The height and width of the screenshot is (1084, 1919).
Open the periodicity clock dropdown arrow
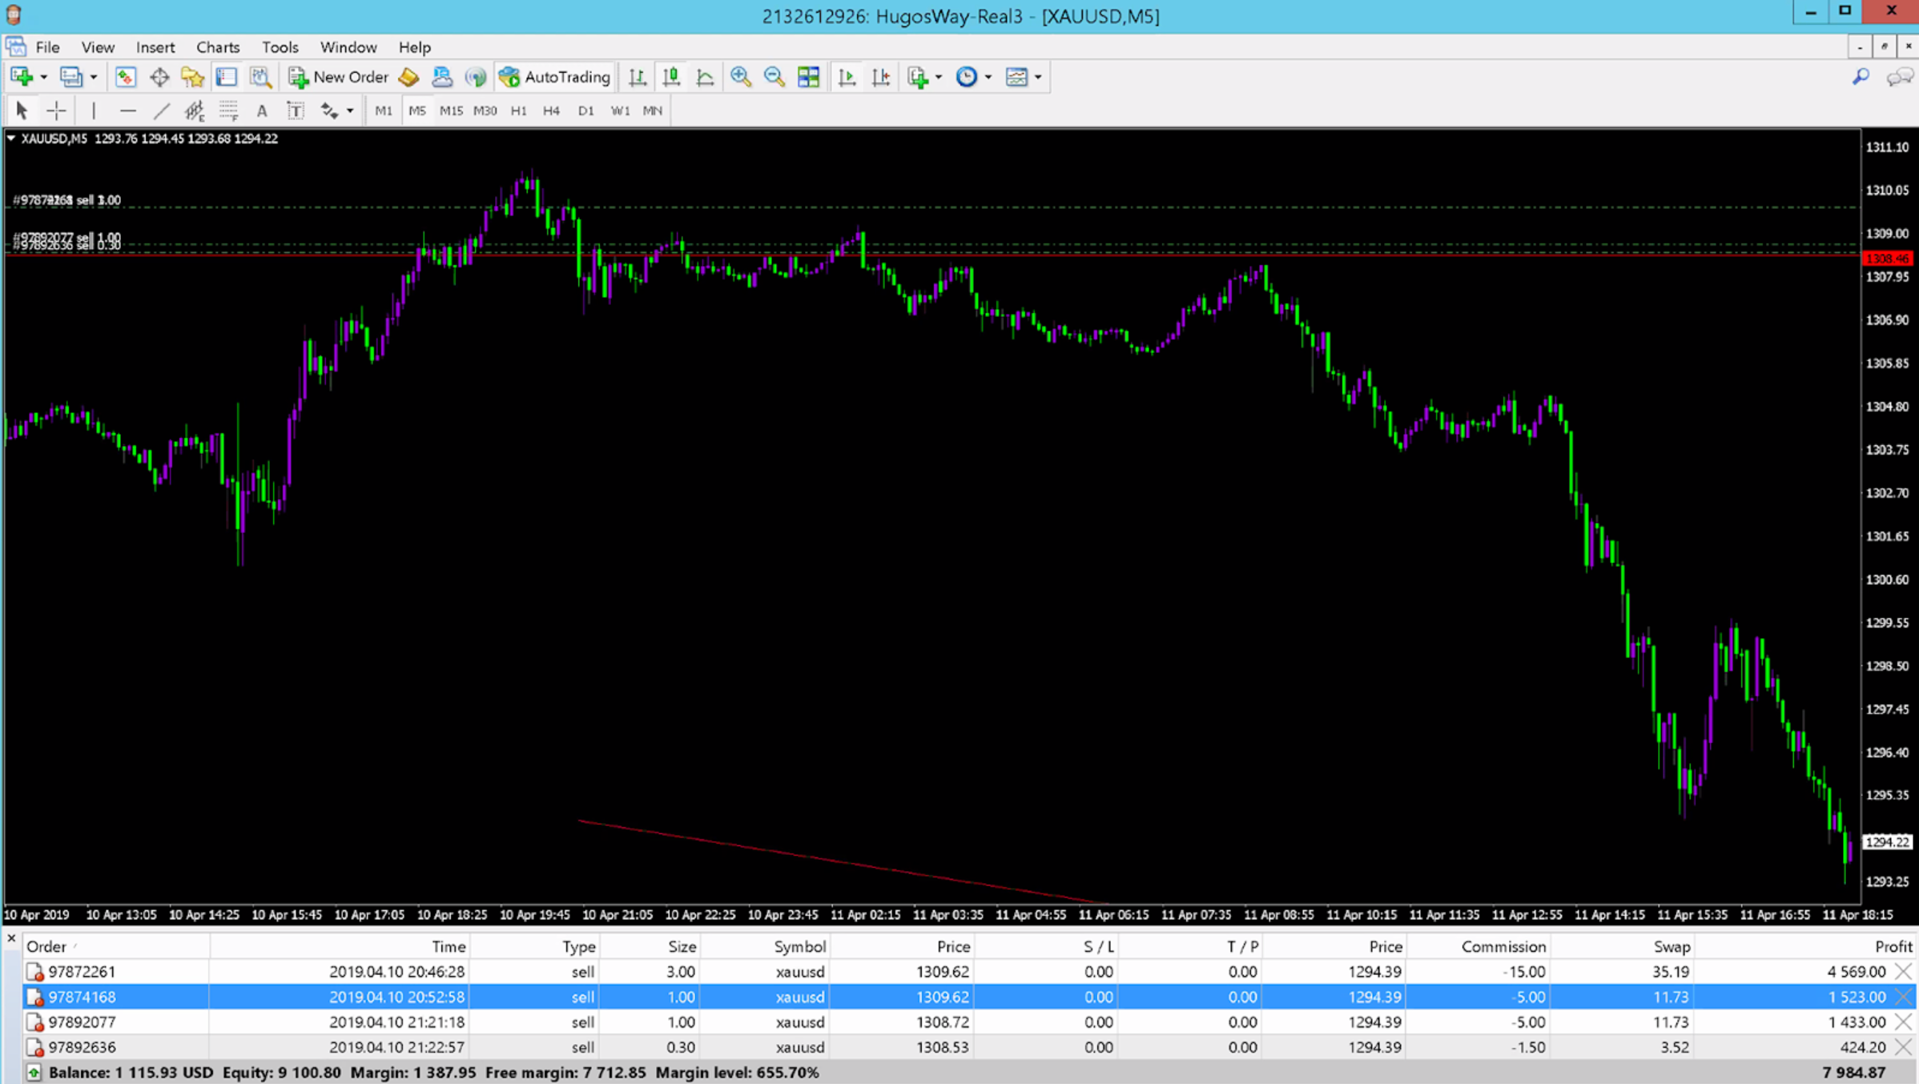coord(988,77)
